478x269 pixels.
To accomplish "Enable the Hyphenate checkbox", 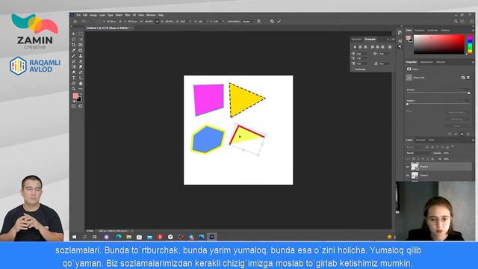I will [x=353, y=69].
